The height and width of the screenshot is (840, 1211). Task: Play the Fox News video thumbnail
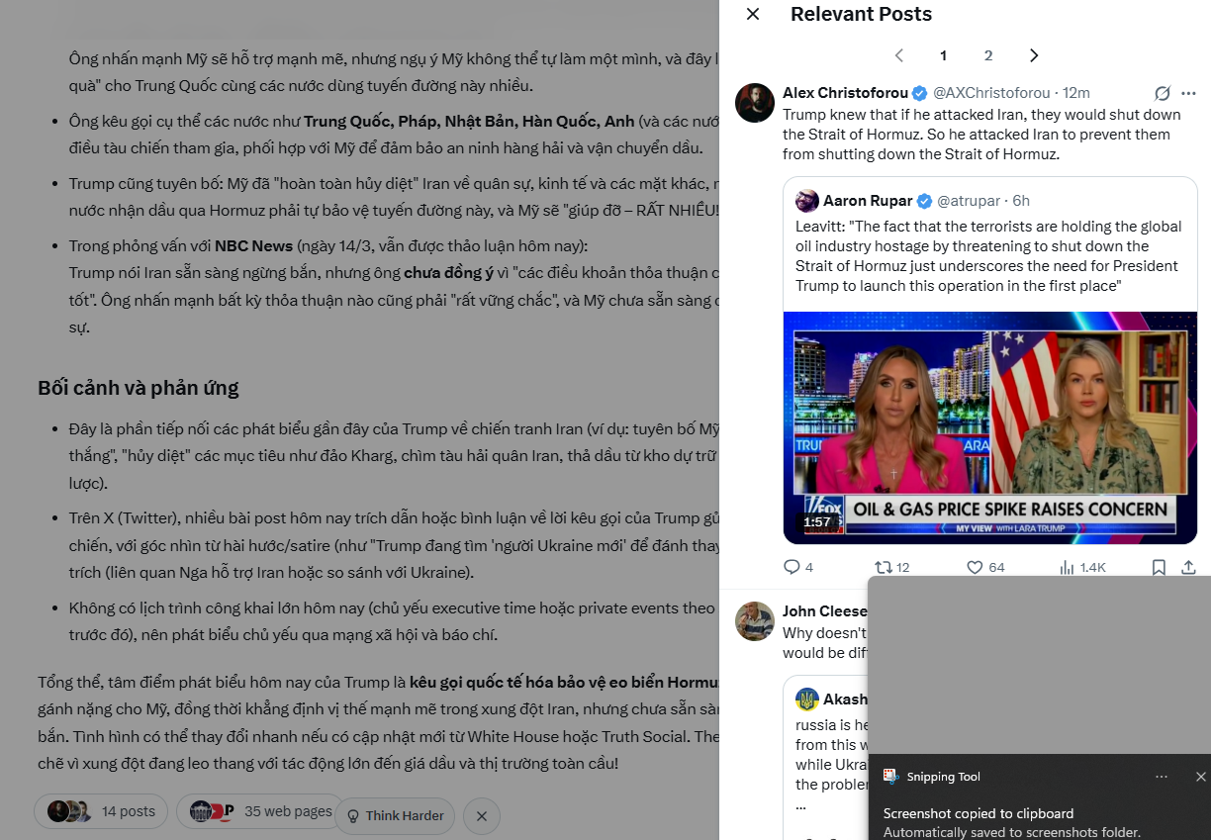tap(989, 427)
